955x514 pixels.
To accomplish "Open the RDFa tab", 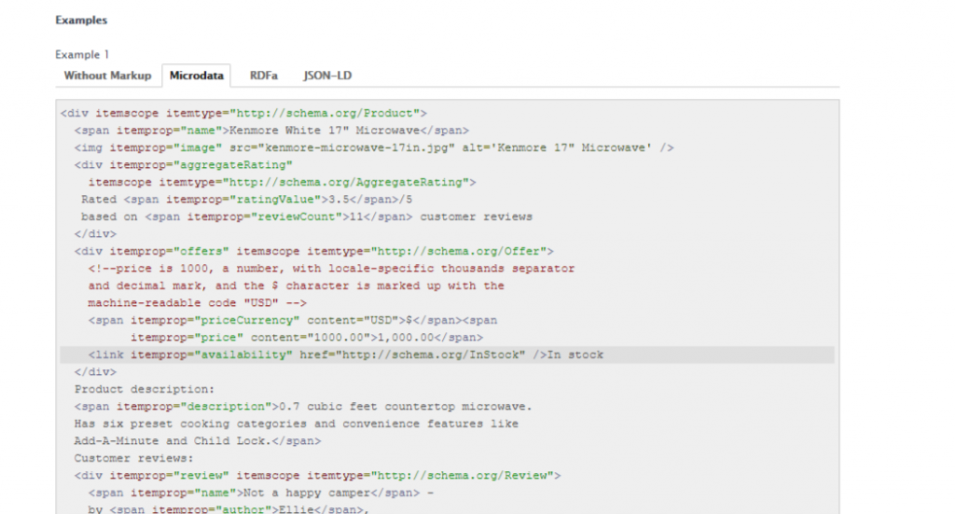I will pos(265,76).
